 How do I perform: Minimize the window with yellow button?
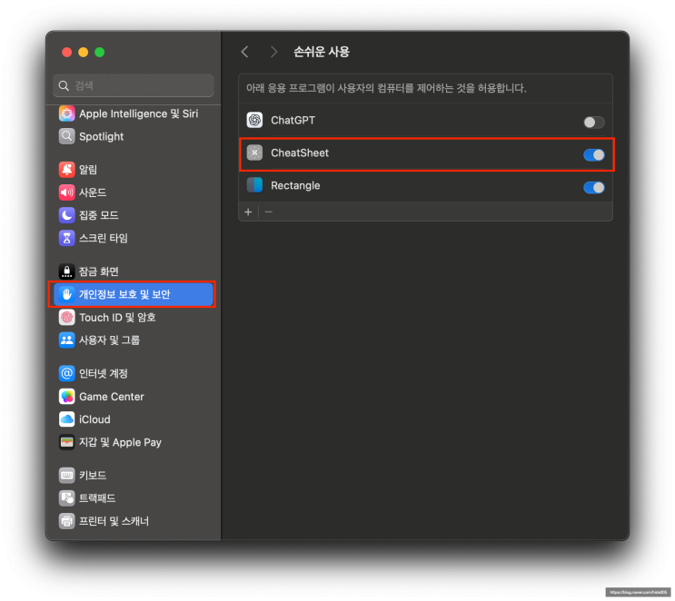(83, 52)
